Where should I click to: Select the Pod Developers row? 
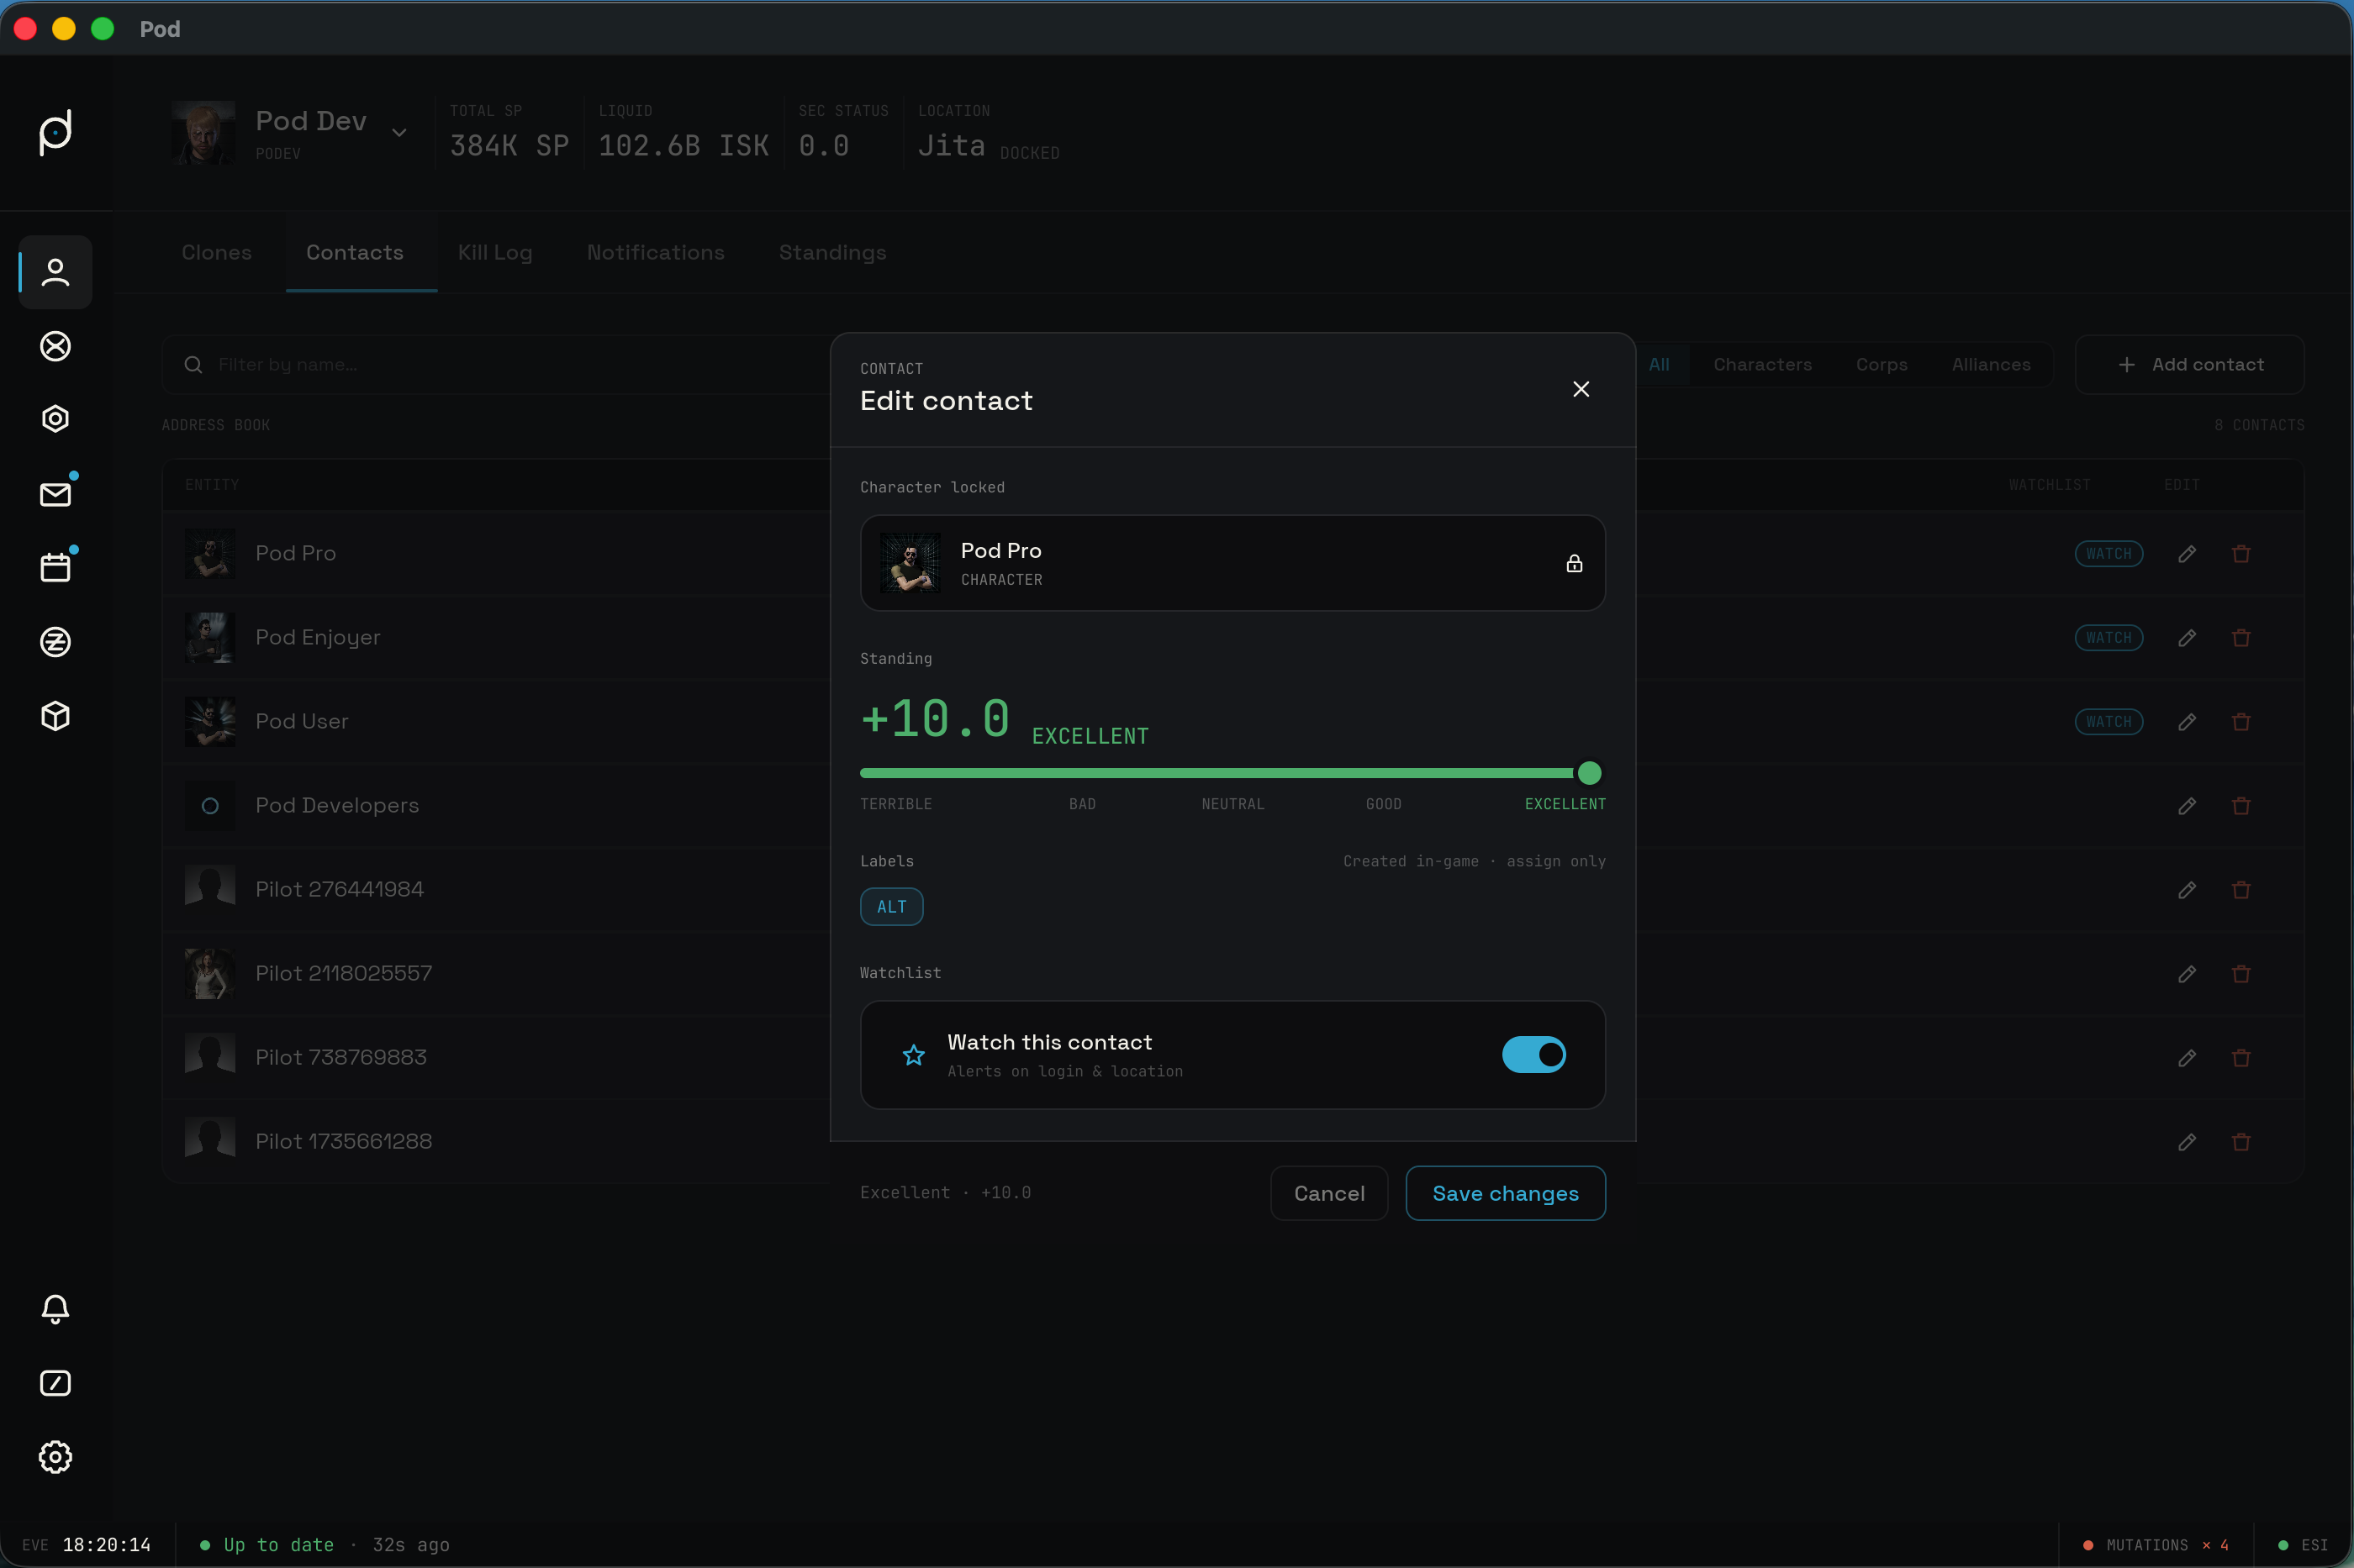click(1232, 806)
